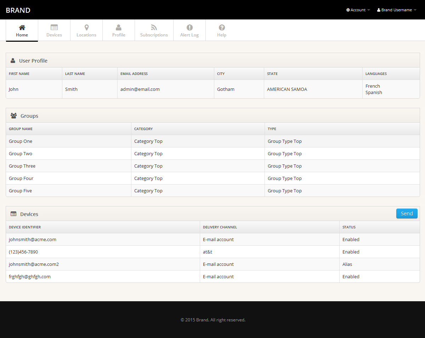Select the Group Five row name
425x338 pixels.
(20, 191)
